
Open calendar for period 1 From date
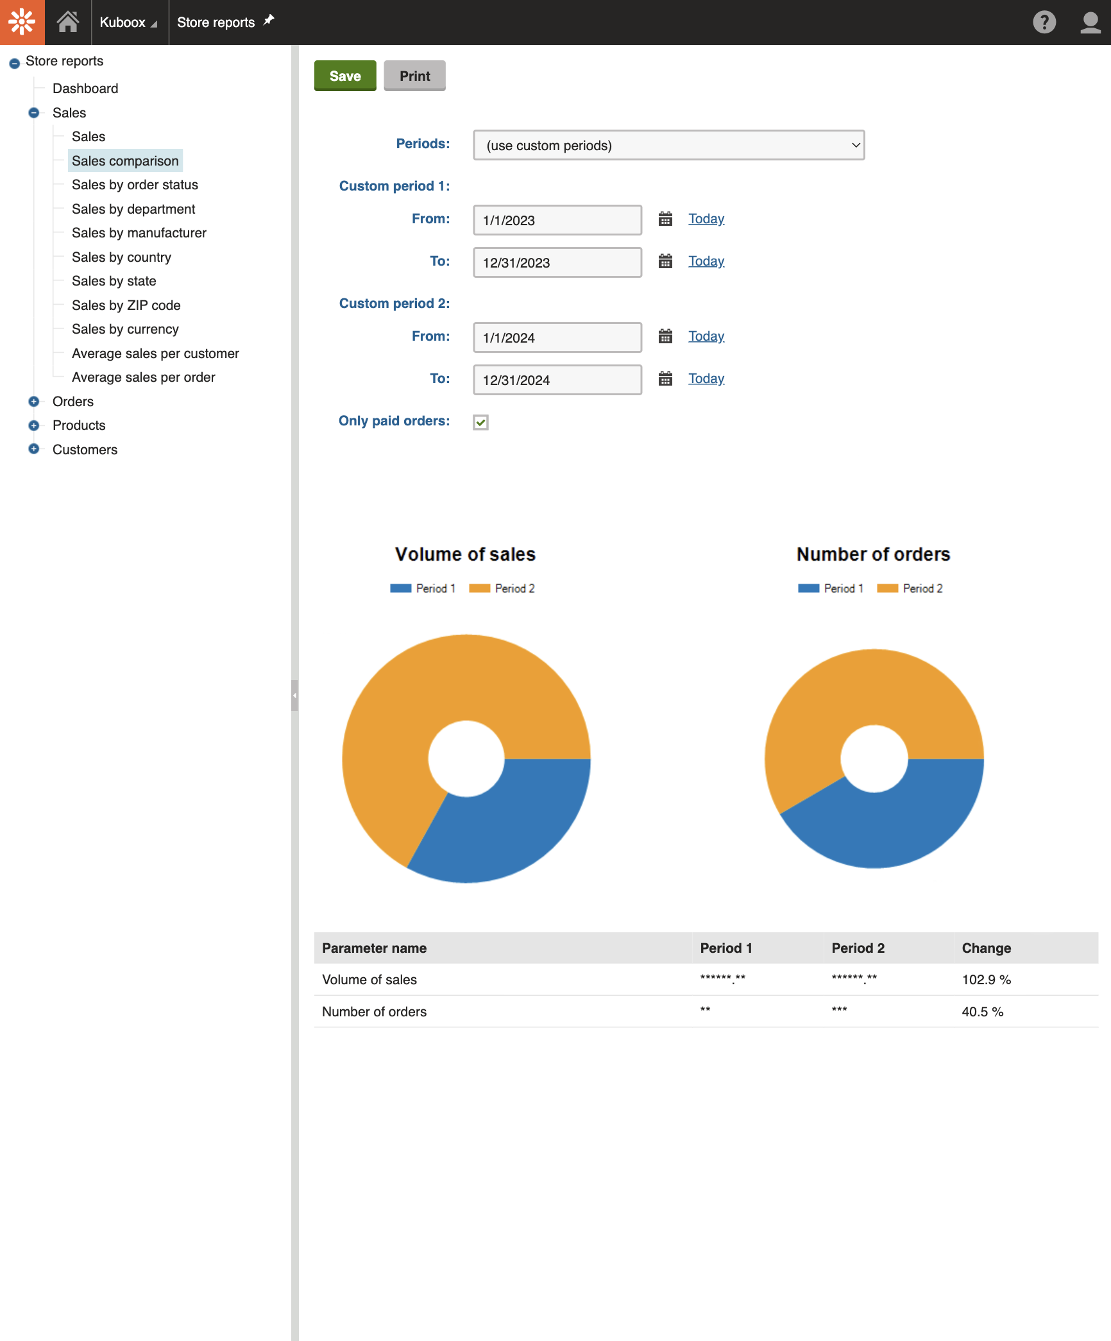click(x=665, y=219)
